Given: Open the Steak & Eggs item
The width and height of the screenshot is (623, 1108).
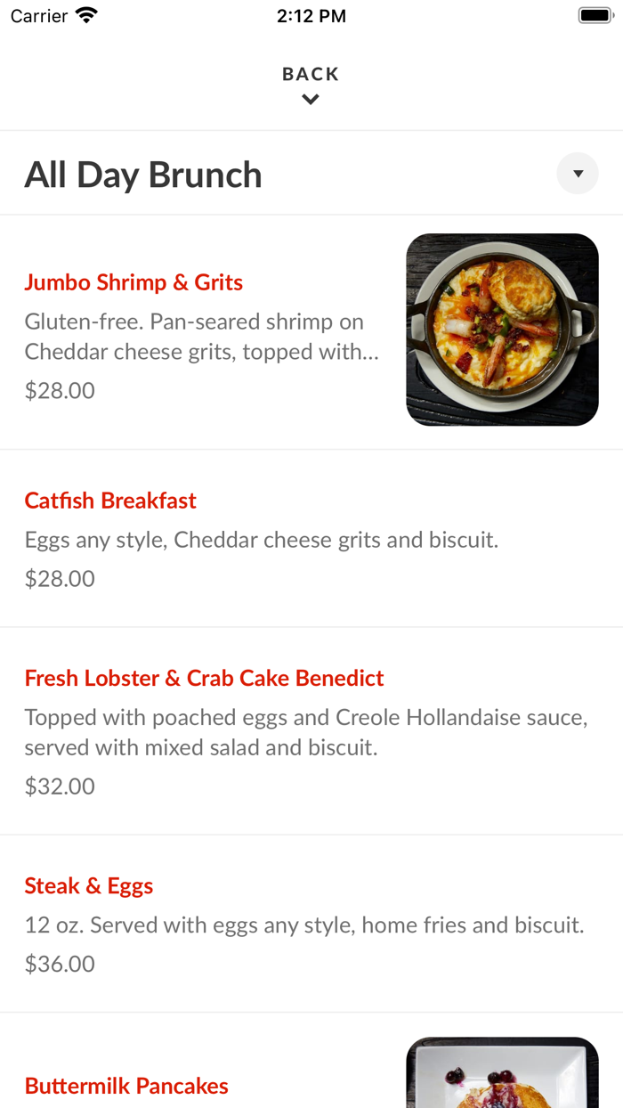Looking at the screenshot, I should click(x=88, y=886).
